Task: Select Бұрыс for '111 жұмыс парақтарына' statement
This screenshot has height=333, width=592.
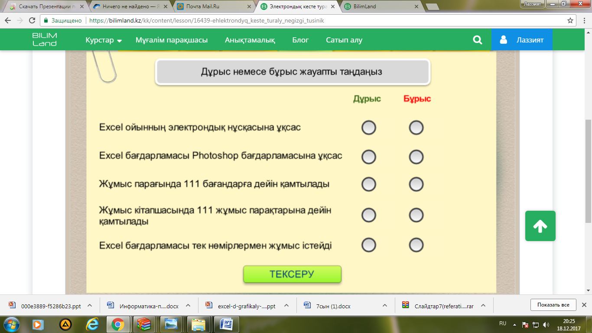Action: click(x=416, y=215)
